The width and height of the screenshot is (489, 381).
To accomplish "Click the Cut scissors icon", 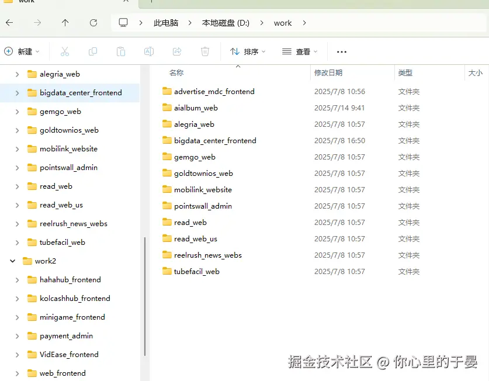I will click(65, 51).
